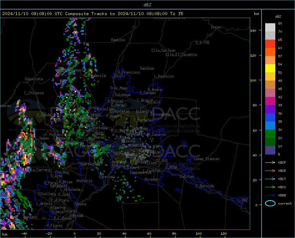Click the orange VBCR arrow in legend

click(270, 171)
